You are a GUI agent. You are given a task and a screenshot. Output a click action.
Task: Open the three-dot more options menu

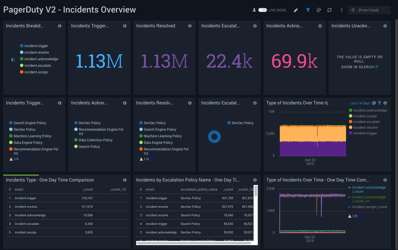click(x=341, y=10)
